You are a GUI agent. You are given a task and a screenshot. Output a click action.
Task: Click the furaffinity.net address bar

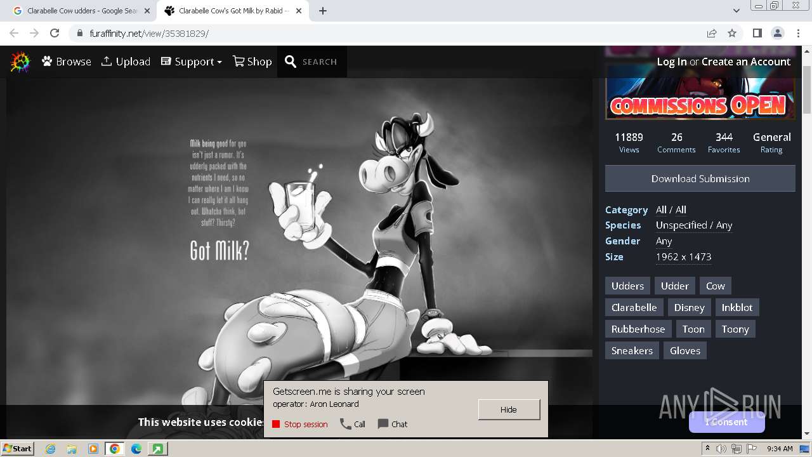(387, 33)
